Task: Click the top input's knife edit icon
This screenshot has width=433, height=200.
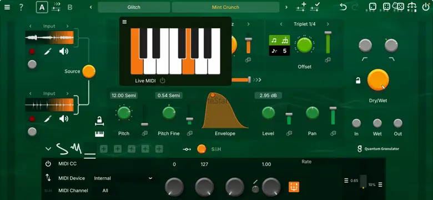Action: click(x=48, y=51)
